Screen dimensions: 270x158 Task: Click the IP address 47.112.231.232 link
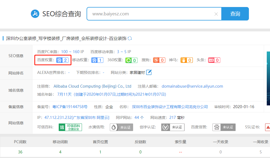pos(77,118)
